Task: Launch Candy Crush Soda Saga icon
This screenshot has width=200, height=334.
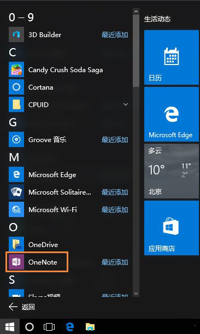Action: point(16,69)
